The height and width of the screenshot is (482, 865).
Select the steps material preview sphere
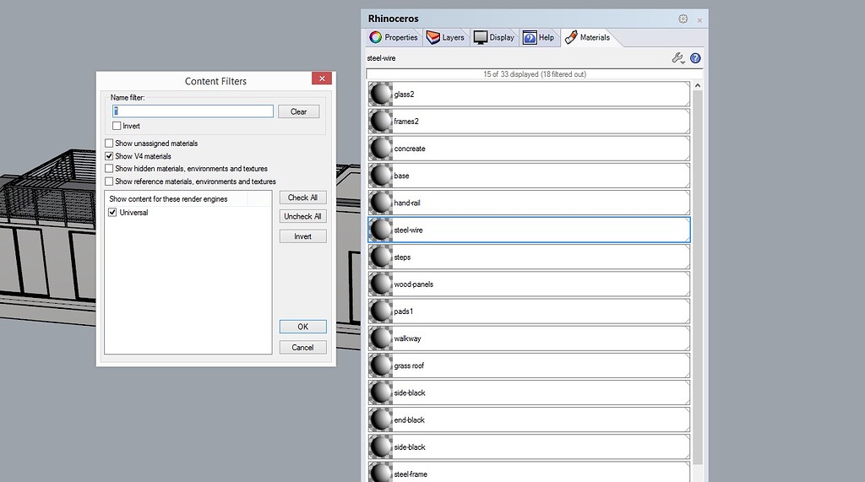(x=381, y=257)
